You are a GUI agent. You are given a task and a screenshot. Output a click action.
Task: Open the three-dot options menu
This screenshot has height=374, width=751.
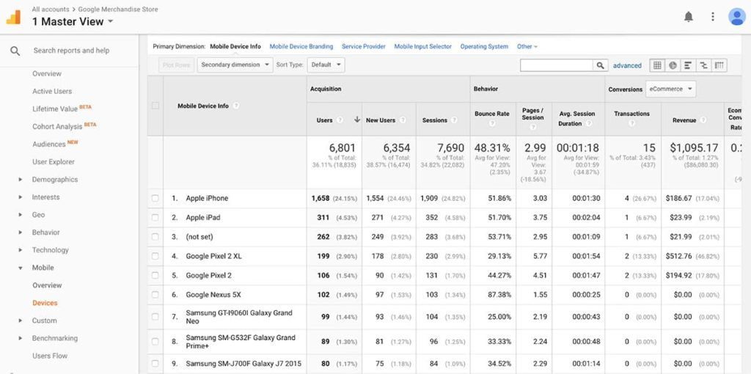(712, 16)
